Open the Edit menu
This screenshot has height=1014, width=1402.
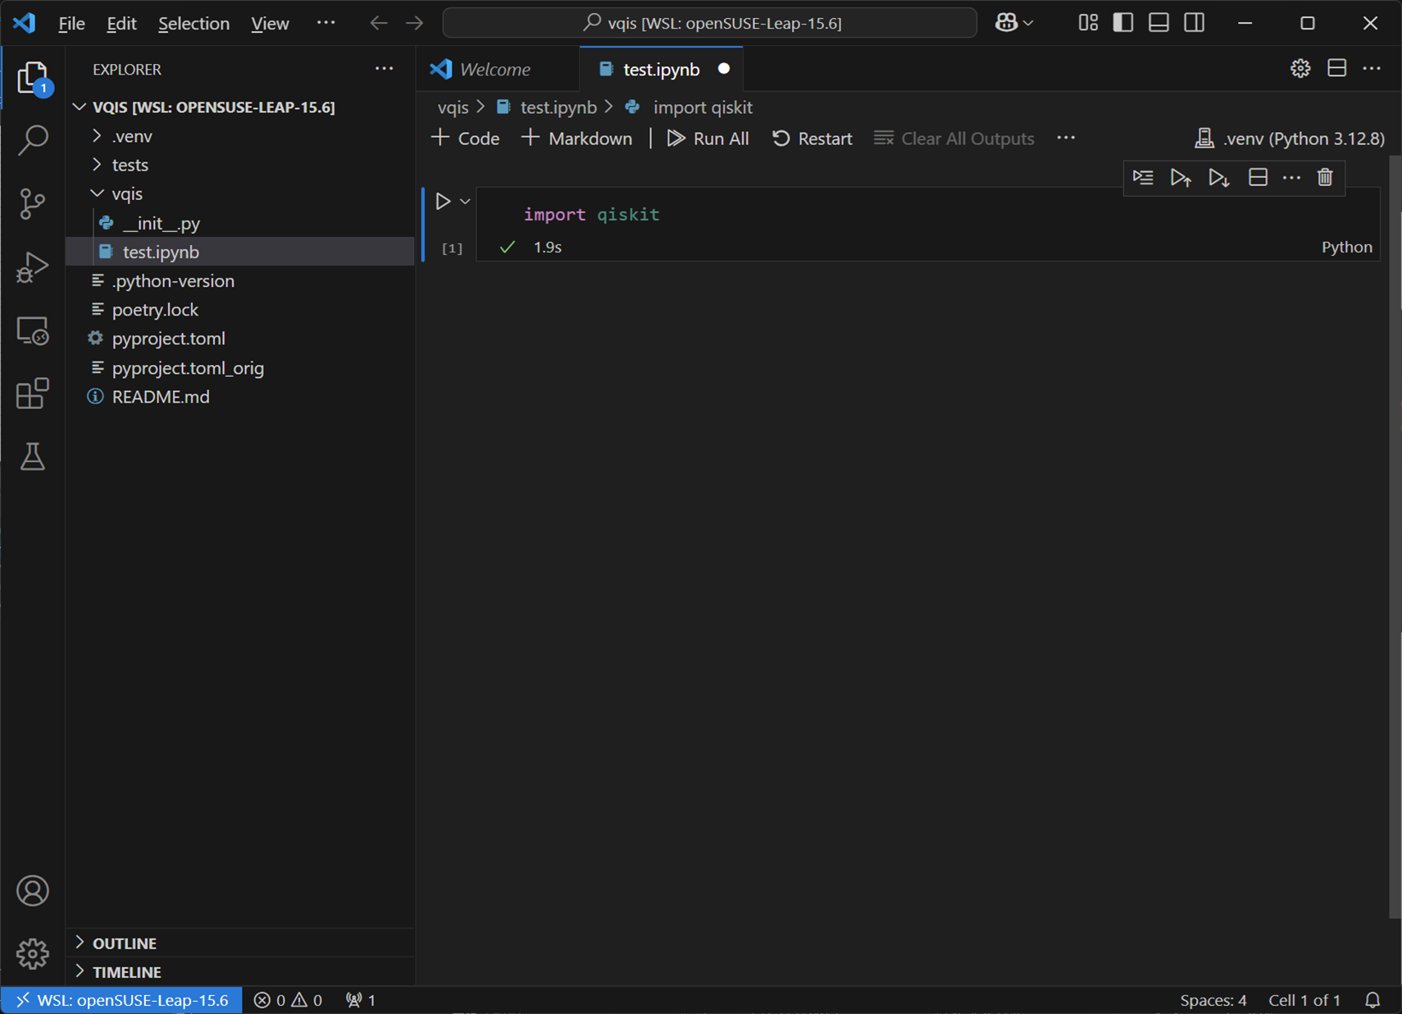(121, 23)
